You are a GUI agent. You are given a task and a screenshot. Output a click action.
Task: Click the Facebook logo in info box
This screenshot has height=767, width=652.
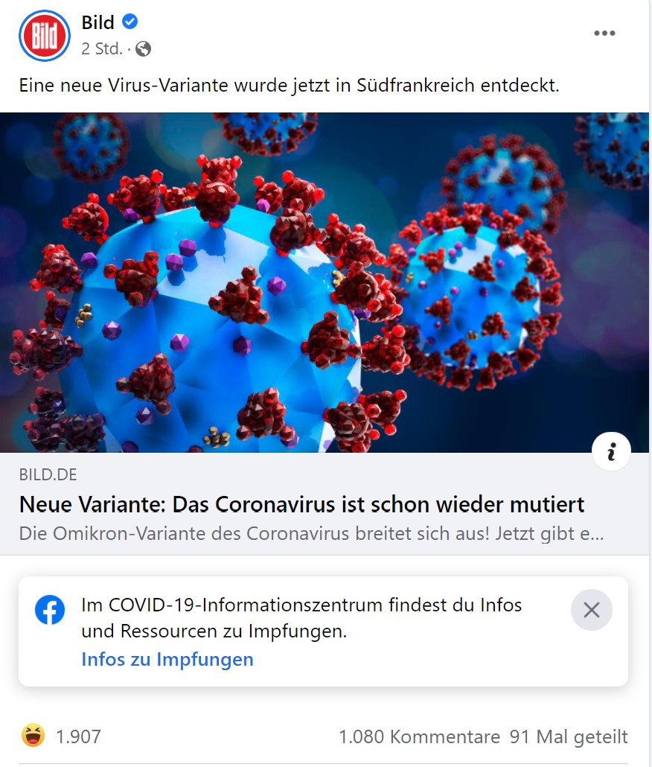(50, 609)
